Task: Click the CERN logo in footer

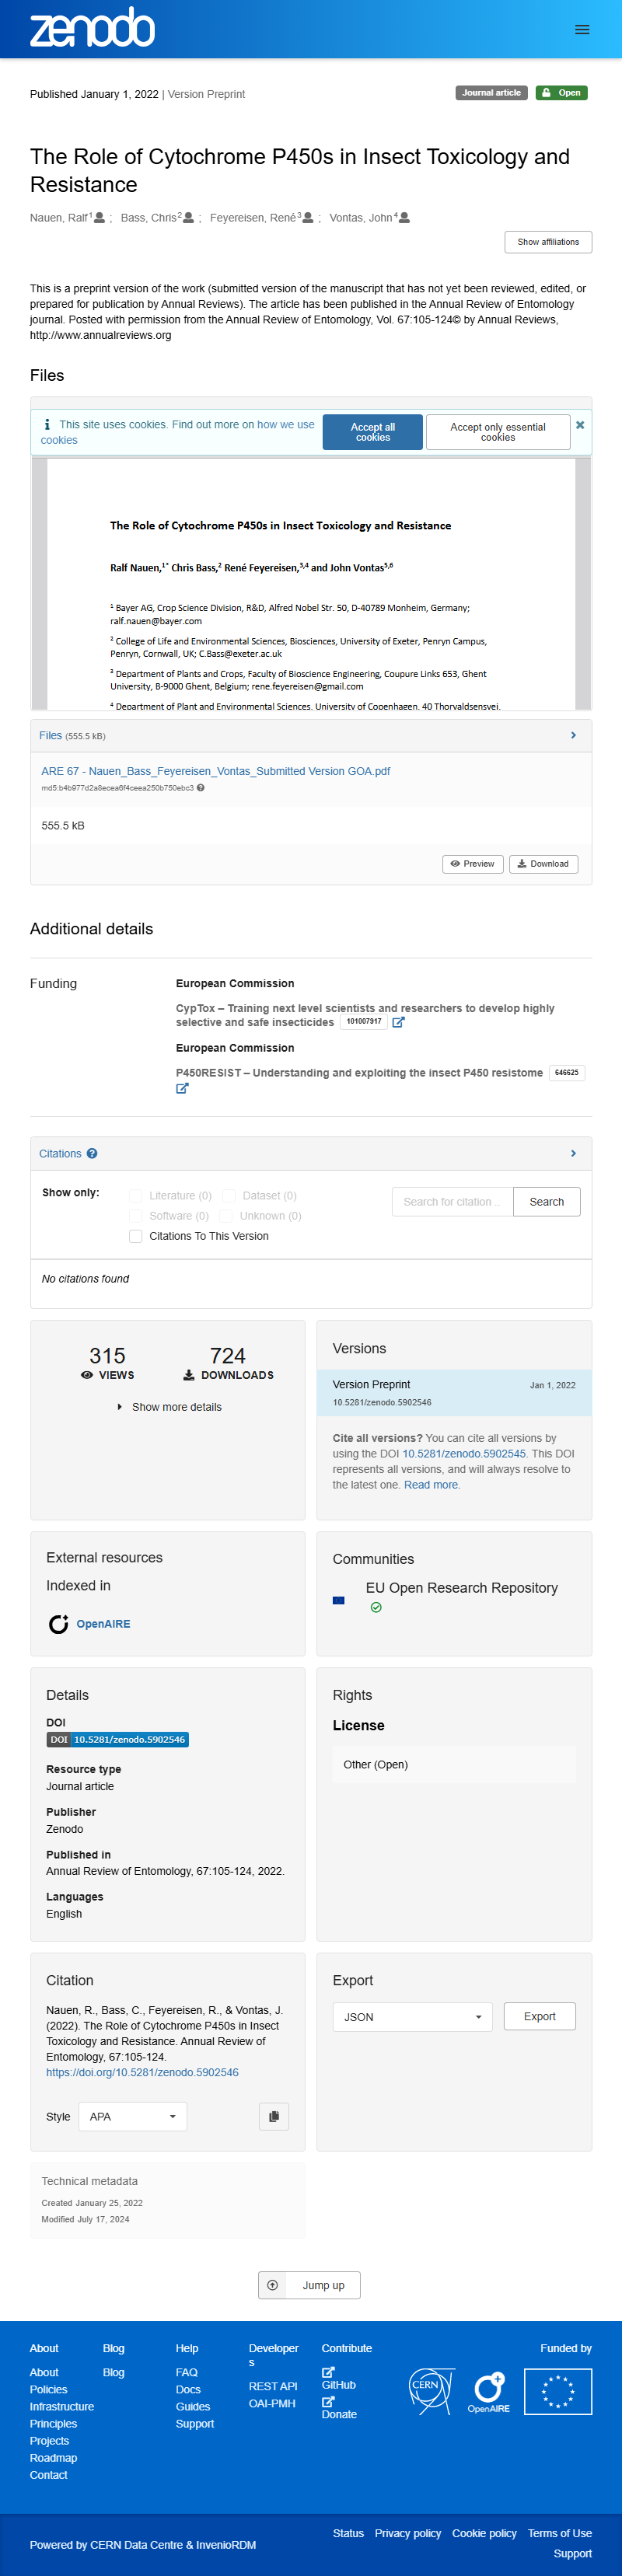Action: click(432, 2391)
